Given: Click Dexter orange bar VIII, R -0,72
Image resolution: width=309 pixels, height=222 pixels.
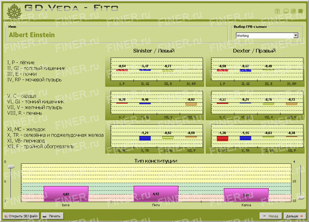Looking at the screenshot, I should tap(291, 104).
